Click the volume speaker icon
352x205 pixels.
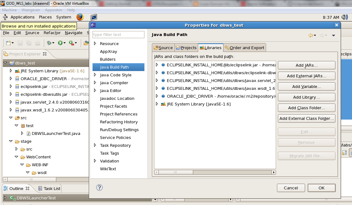344,17
